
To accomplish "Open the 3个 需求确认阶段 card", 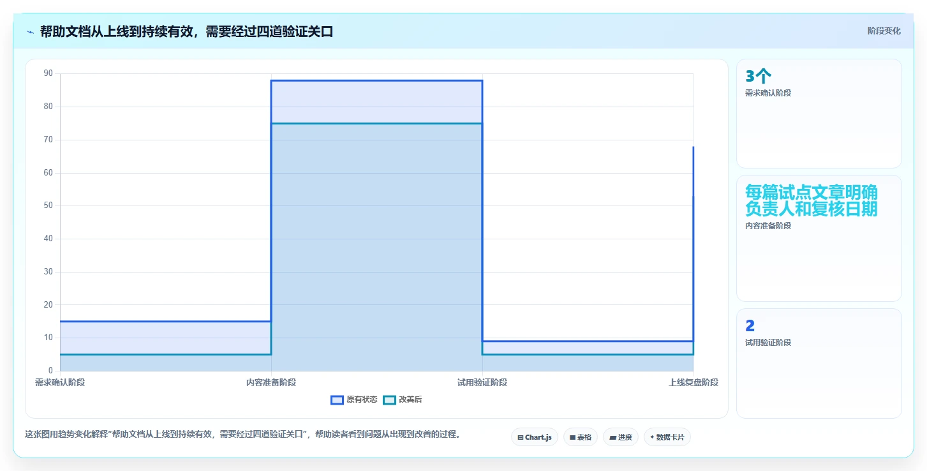I will (x=819, y=114).
